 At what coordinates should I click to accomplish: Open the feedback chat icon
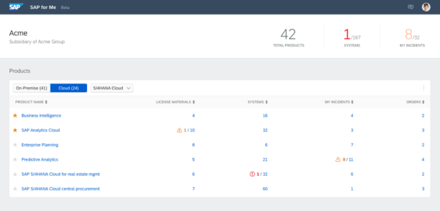click(410, 7)
